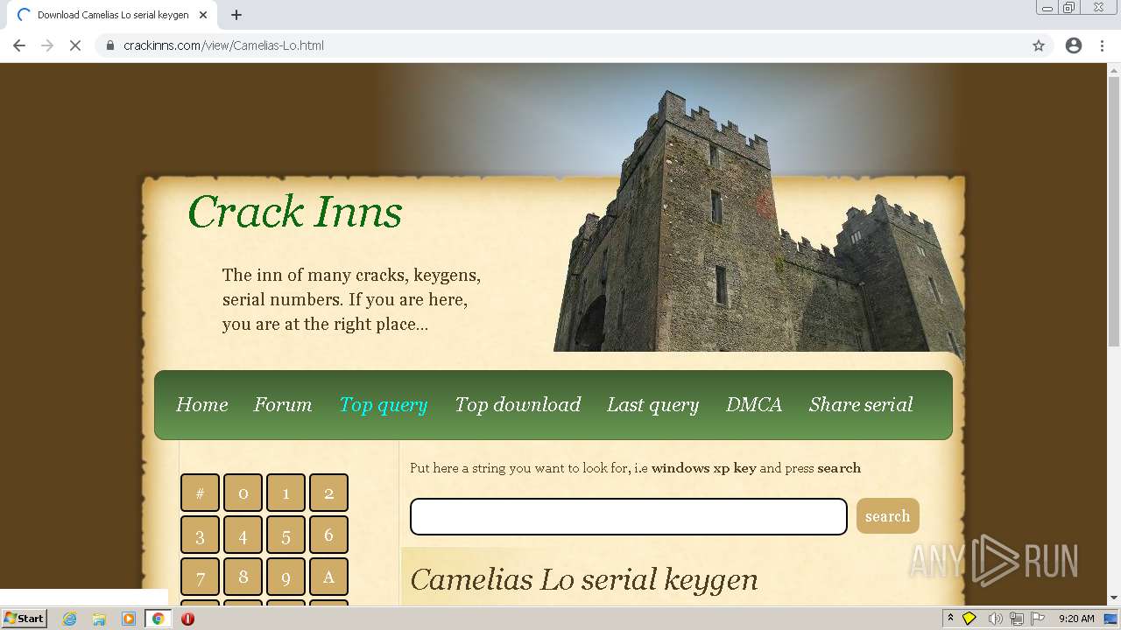Stop the page from loading
Image resolution: width=1121 pixels, height=630 pixels.
75,45
